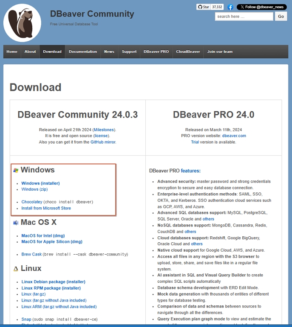Image resolution: width=292 pixels, height=327 pixels.
Task: Open the DBeaver PRO features link
Action: (191, 171)
